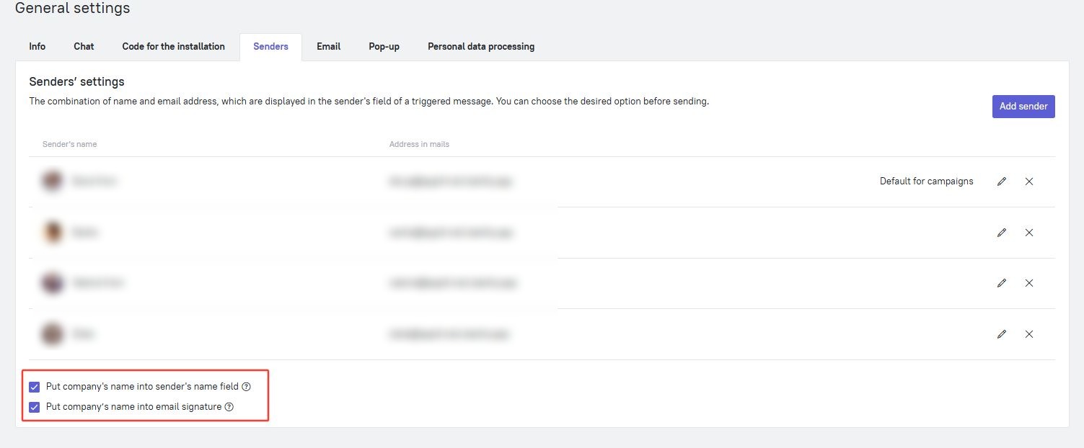Uncheck company's name into email signature
Image resolution: width=1084 pixels, height=448 pixels.
point(34,407)
